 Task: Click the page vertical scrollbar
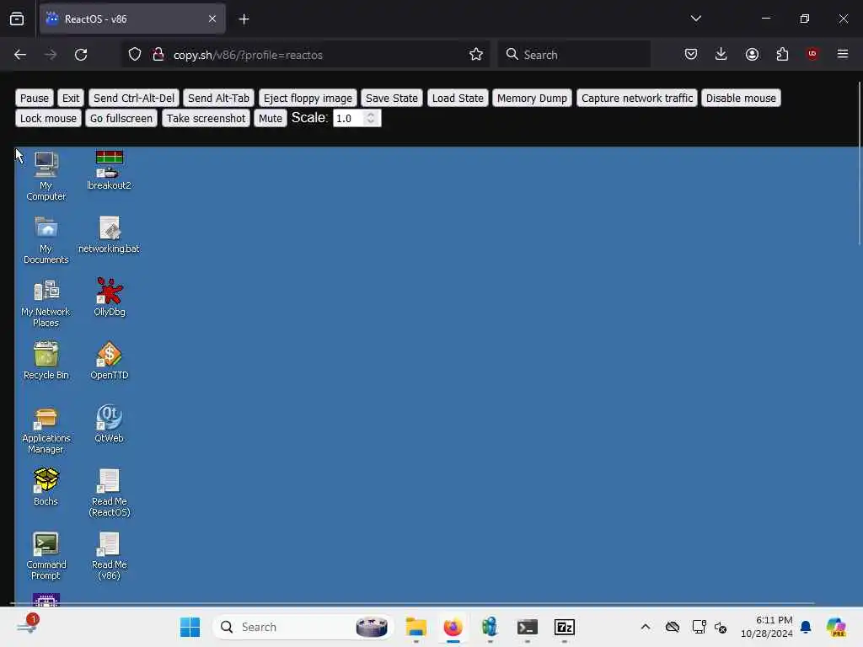859,163
